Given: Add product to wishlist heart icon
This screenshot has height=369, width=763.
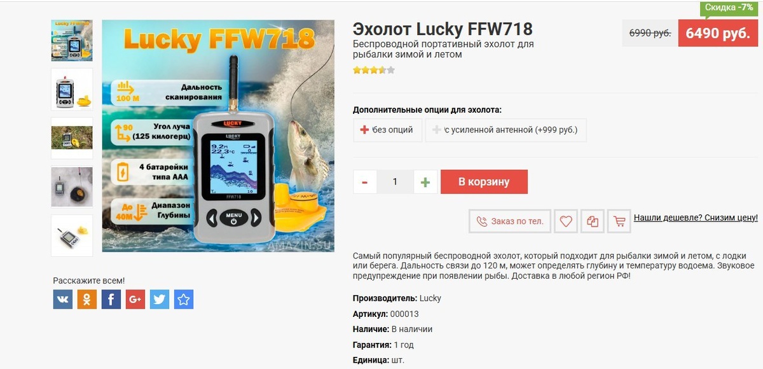Looking at the screenshot, I should click(x=565, y=221).
